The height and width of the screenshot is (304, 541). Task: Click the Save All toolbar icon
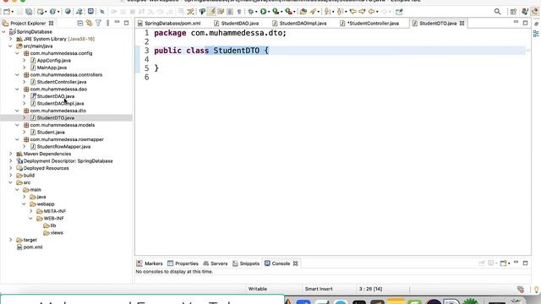click(29, 12)
